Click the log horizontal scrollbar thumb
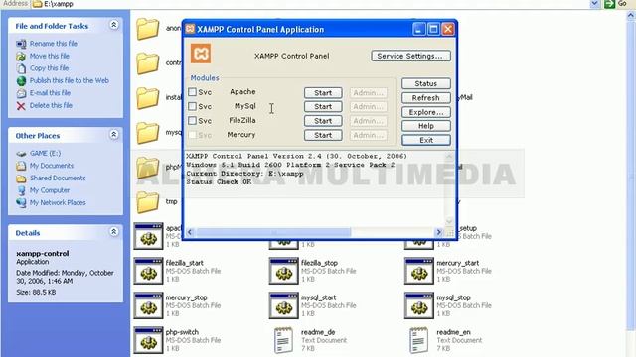This screenshot has height=357, width=636. (273, 232)
